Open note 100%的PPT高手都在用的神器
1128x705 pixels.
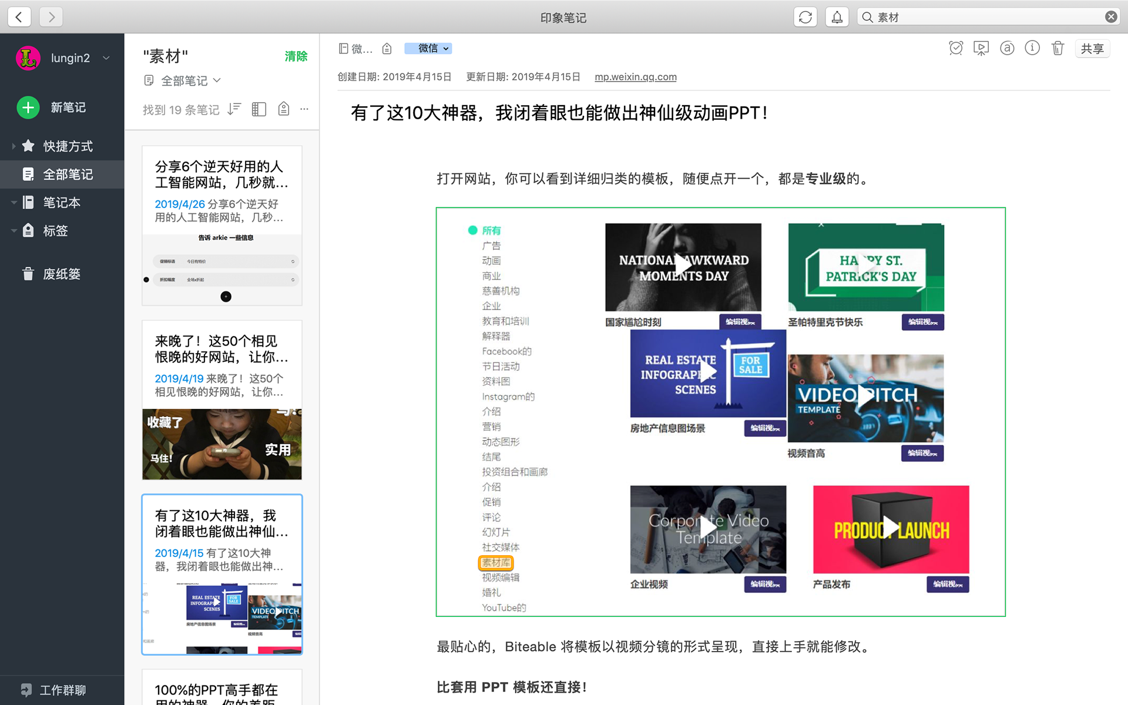[222, 687]
